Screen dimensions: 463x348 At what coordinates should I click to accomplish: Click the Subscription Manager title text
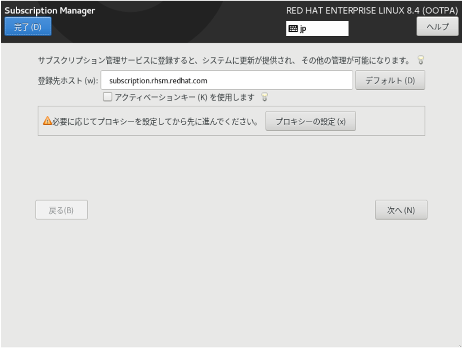[x=50, y=11]
